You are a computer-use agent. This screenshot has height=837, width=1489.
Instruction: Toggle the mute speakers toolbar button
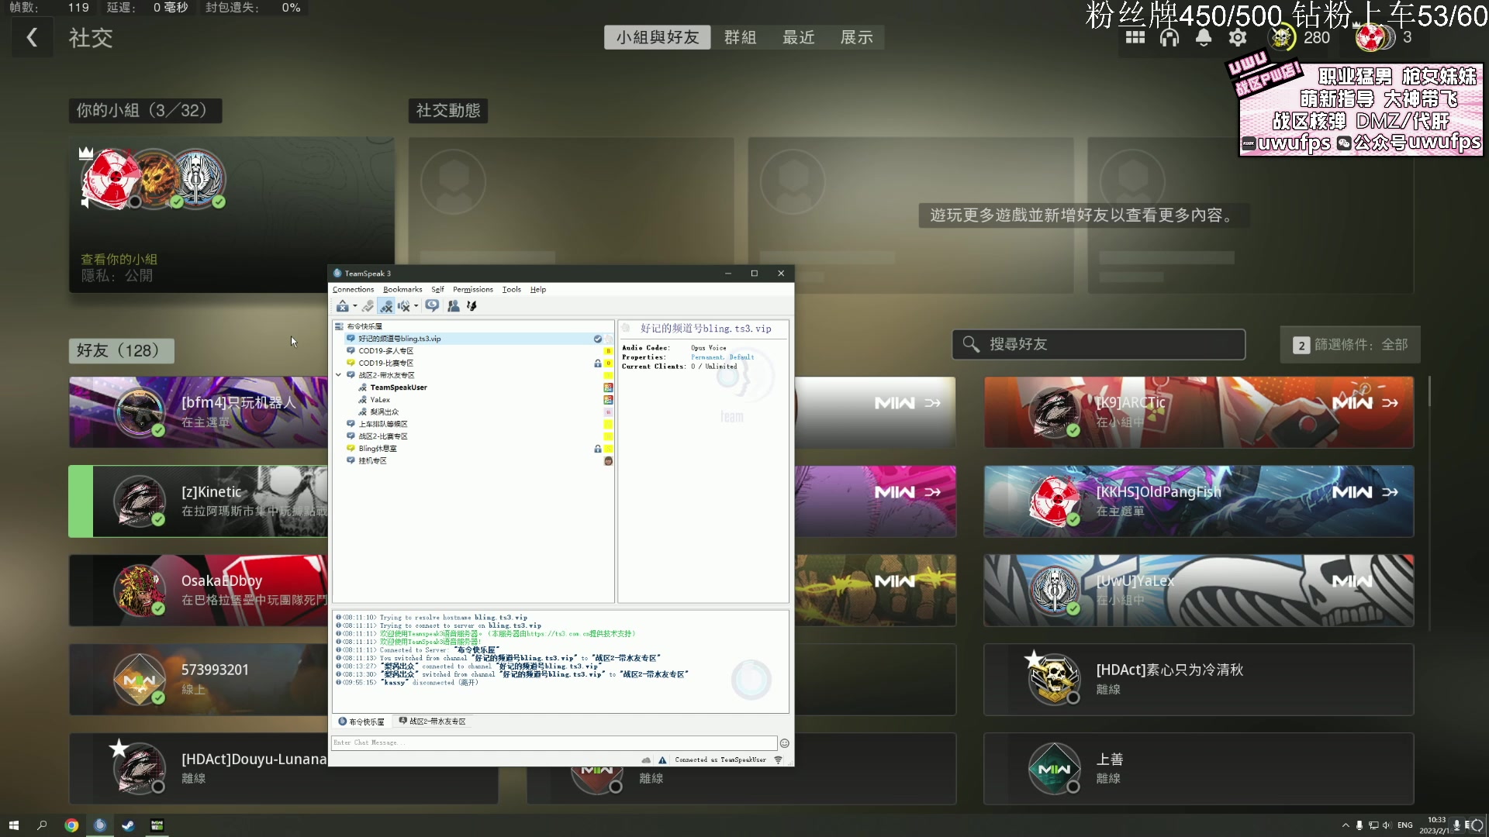click(404, 306)
